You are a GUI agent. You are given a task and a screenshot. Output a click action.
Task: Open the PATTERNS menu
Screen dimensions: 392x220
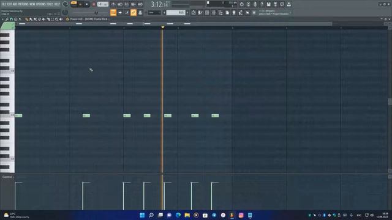[23, 4]
